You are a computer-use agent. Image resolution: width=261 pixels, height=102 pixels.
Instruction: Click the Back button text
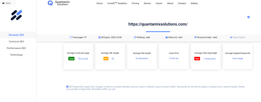coord(8,3)
